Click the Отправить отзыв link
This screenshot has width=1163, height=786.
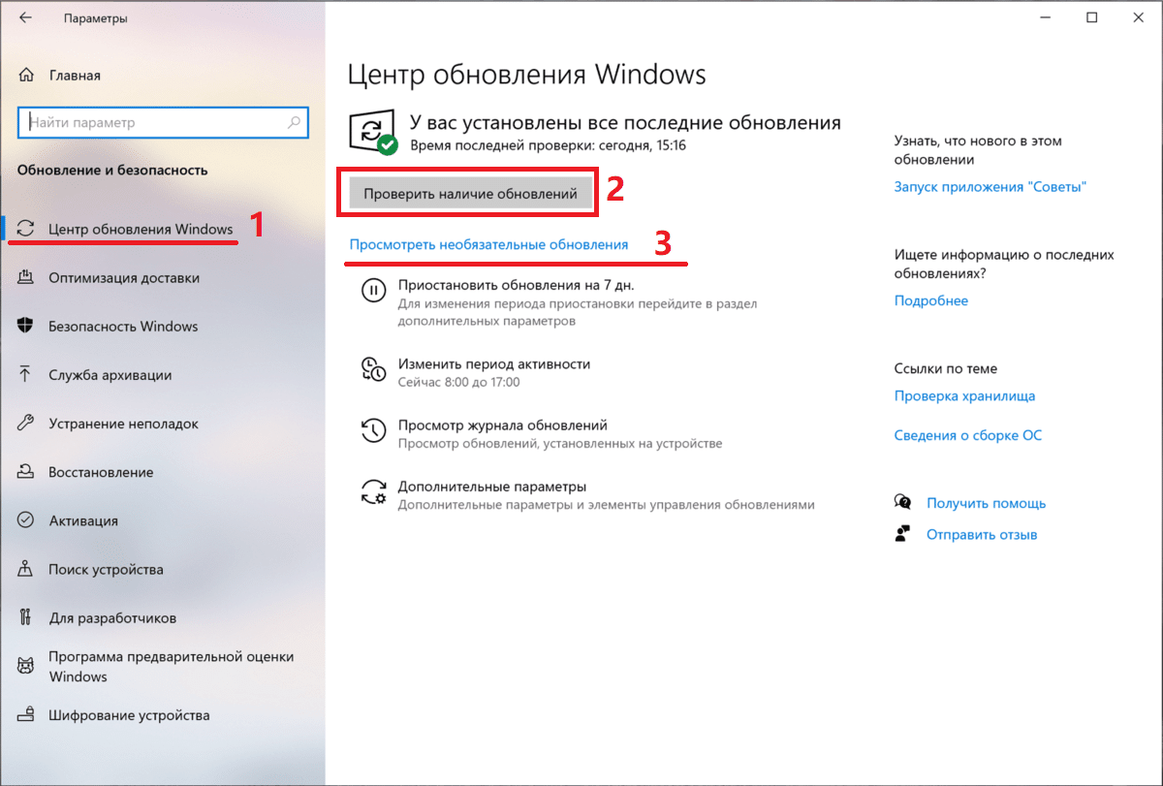click(x=982, y=534)
